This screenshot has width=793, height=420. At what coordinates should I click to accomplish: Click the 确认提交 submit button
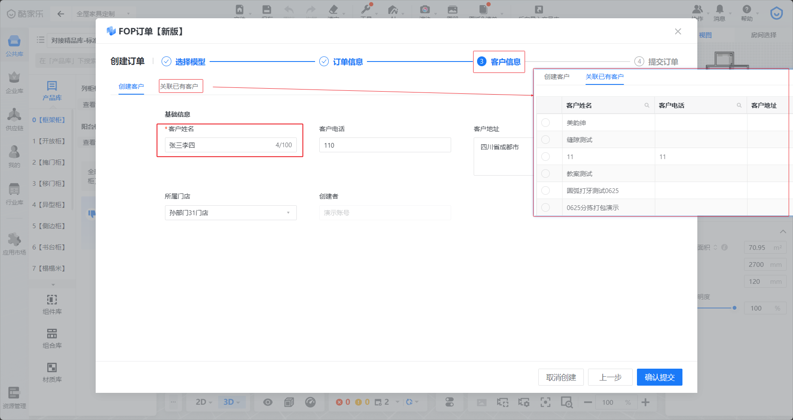coord(659,377)
